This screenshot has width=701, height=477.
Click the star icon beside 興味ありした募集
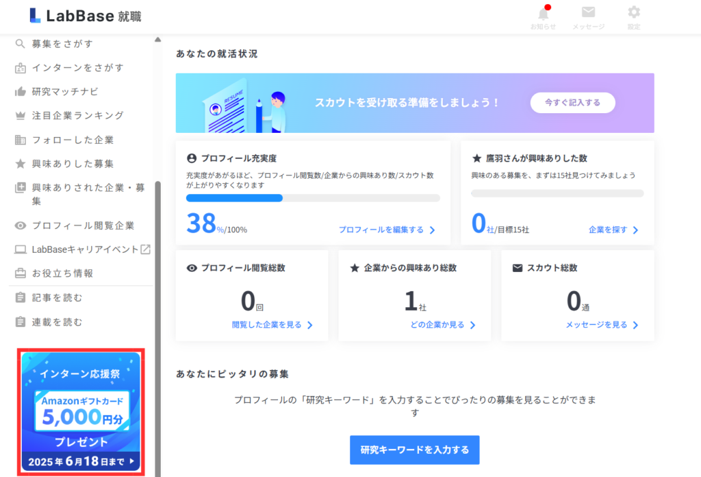(x=20, y=164)
